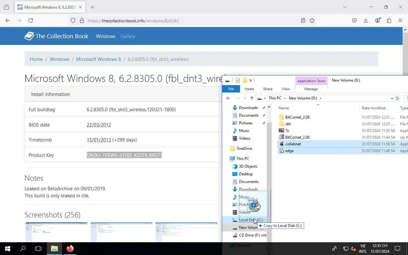The image size is (408, 255).
Task: Open CD Drive (F:) in the navigation pane
Action: coord(253,235)
